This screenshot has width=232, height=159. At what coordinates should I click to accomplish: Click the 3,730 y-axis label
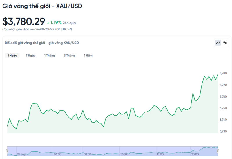[x=223, y=131]
